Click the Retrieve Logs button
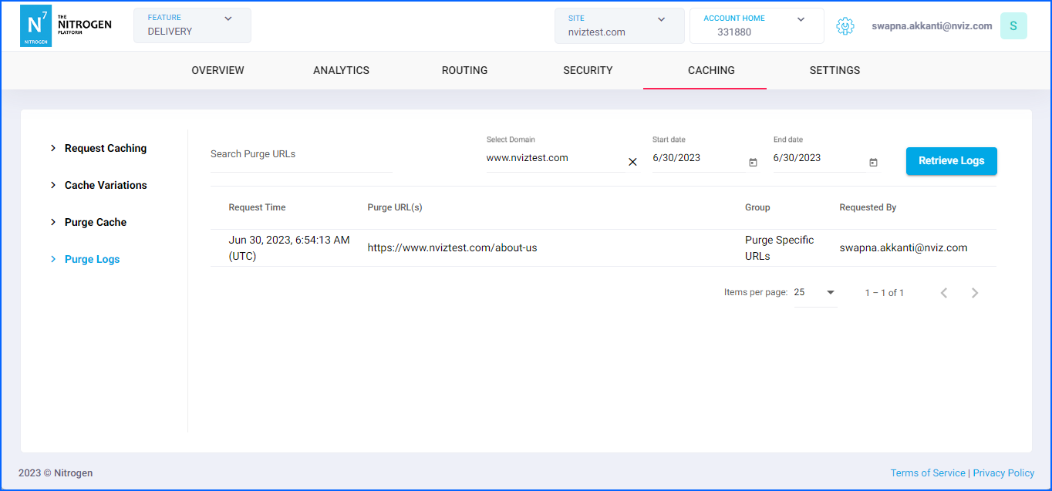Screen dimensions: 1052x491 (x=951, y=161)
